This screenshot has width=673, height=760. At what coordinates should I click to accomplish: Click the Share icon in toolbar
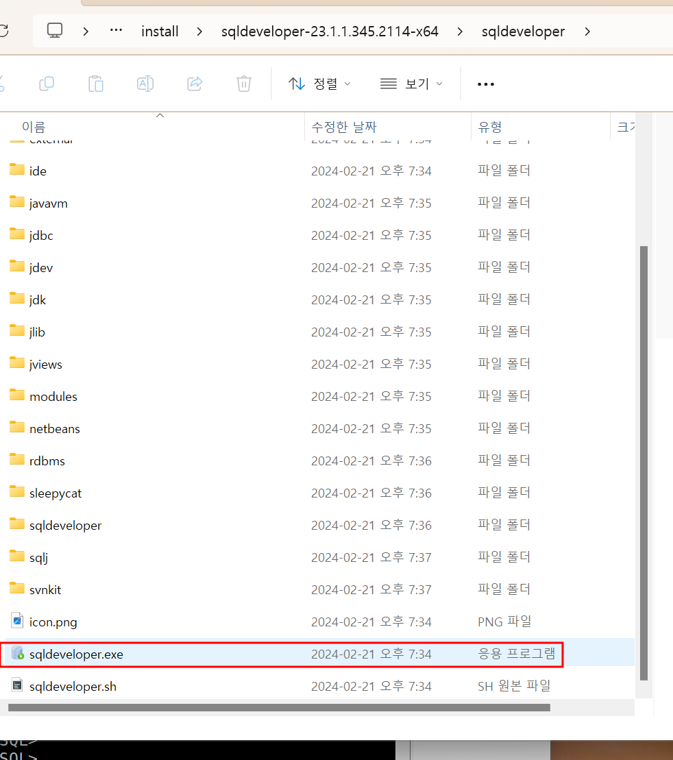tap(195, 84)
